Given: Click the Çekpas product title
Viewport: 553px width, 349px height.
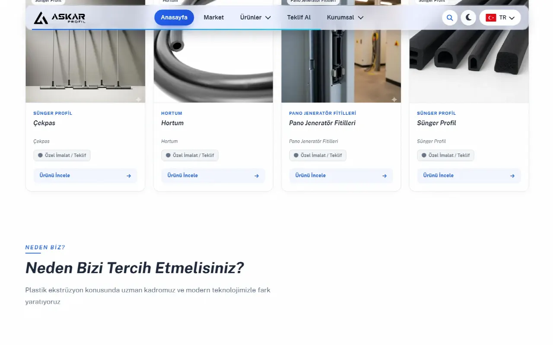Looking at the screenshot, I should pos(44,123).
